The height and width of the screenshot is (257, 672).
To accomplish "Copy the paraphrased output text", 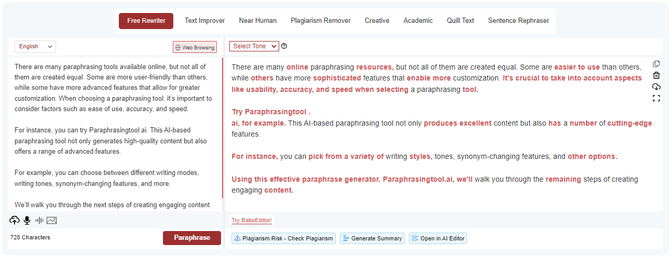I will [x=656, y=64].
